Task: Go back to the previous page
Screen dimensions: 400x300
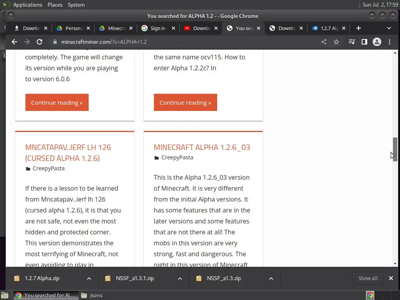Action: coord(14,42)
